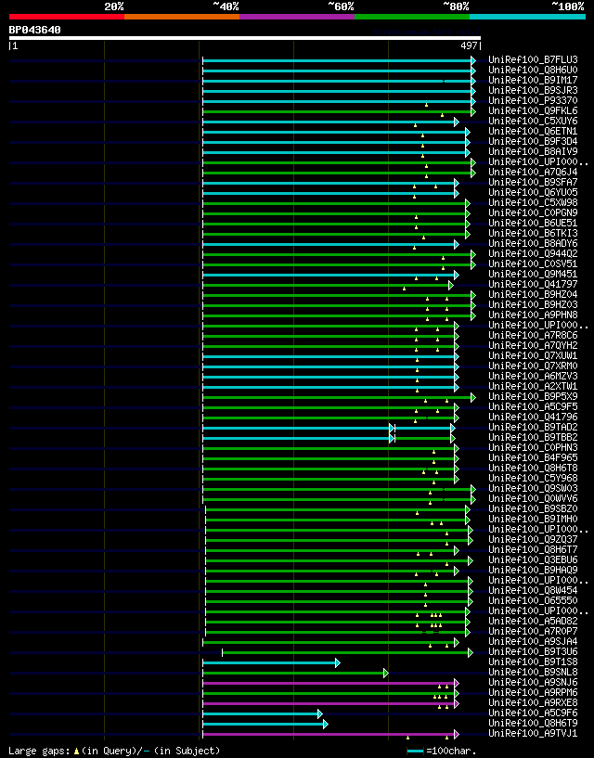Select the UniRef100_Q8H6T9 label

533,723
